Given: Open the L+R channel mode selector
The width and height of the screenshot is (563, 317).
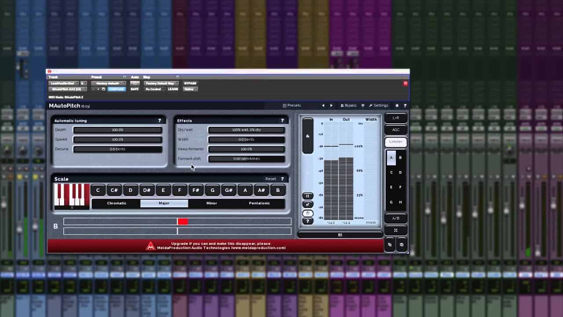Looking at the screenshot, I should coord(395,118).
